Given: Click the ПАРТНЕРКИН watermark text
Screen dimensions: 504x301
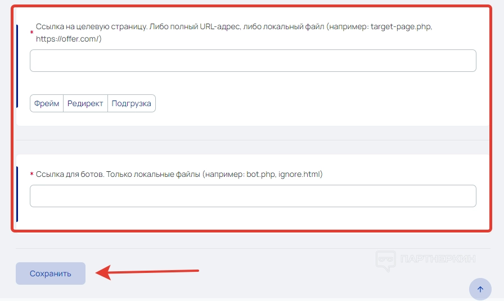Looking at the screenshot, I should point(438,259).
